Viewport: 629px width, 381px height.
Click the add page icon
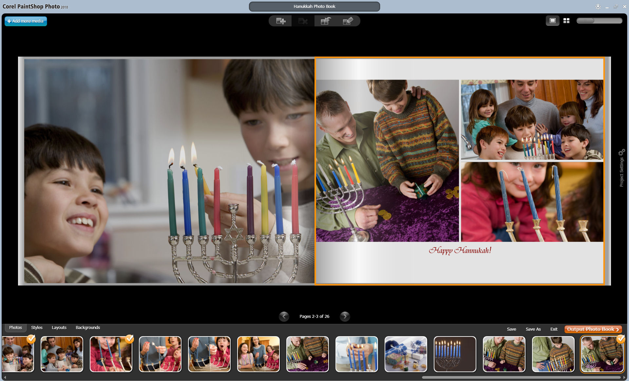click(x=280, y=21)
